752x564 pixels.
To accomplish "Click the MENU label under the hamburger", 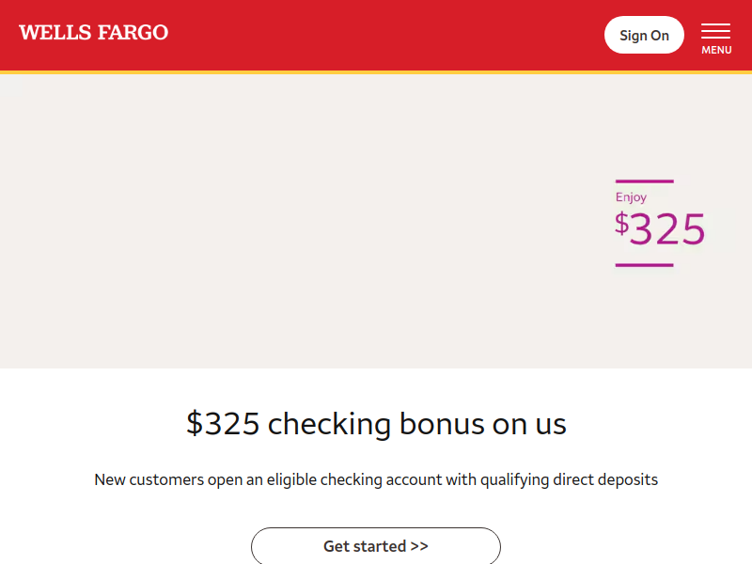I will pos(716,51).
